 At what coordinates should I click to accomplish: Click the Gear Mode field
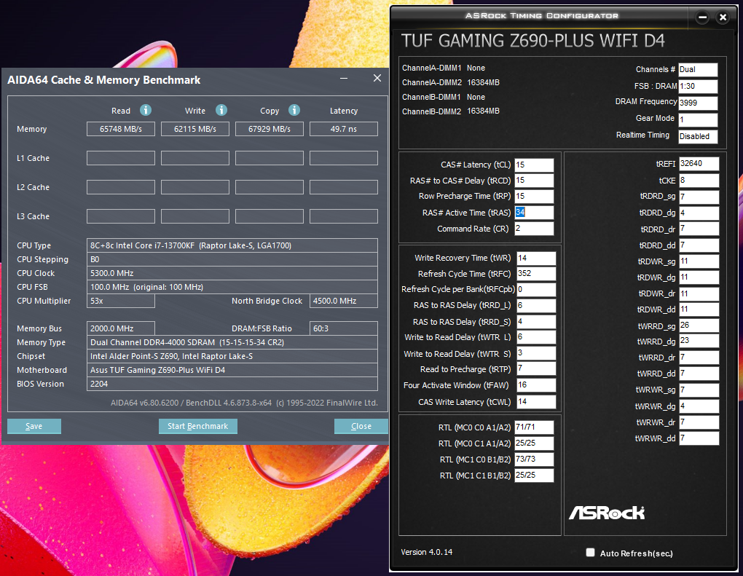(x=698, y=119)
